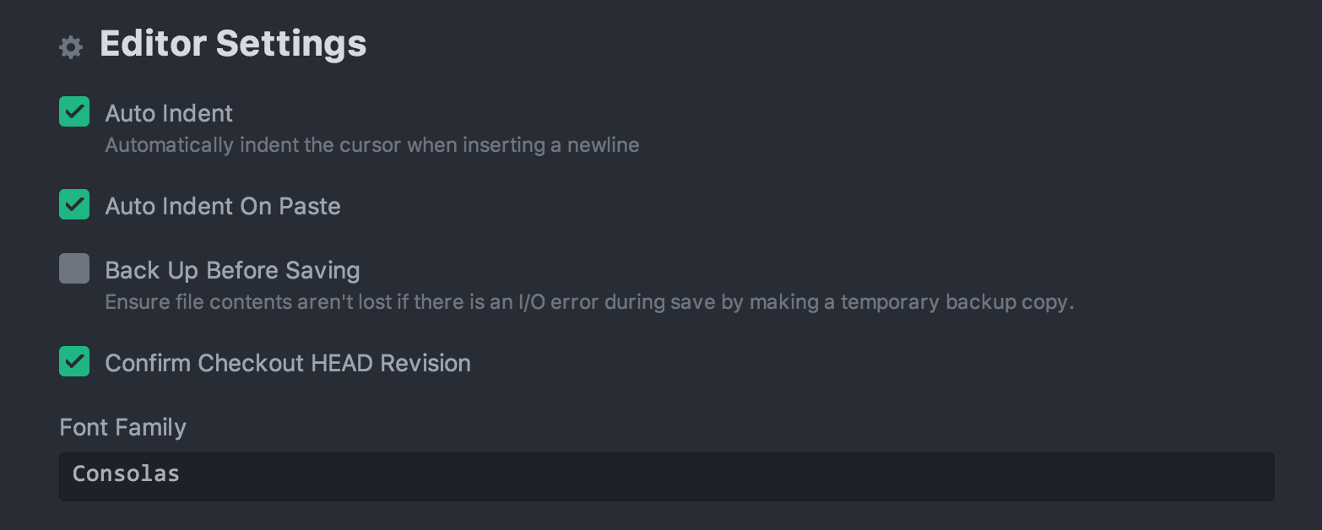Click the checkmark icon for Auto Indent On Paste
The image size is (1322, 530).
[74, 203]
